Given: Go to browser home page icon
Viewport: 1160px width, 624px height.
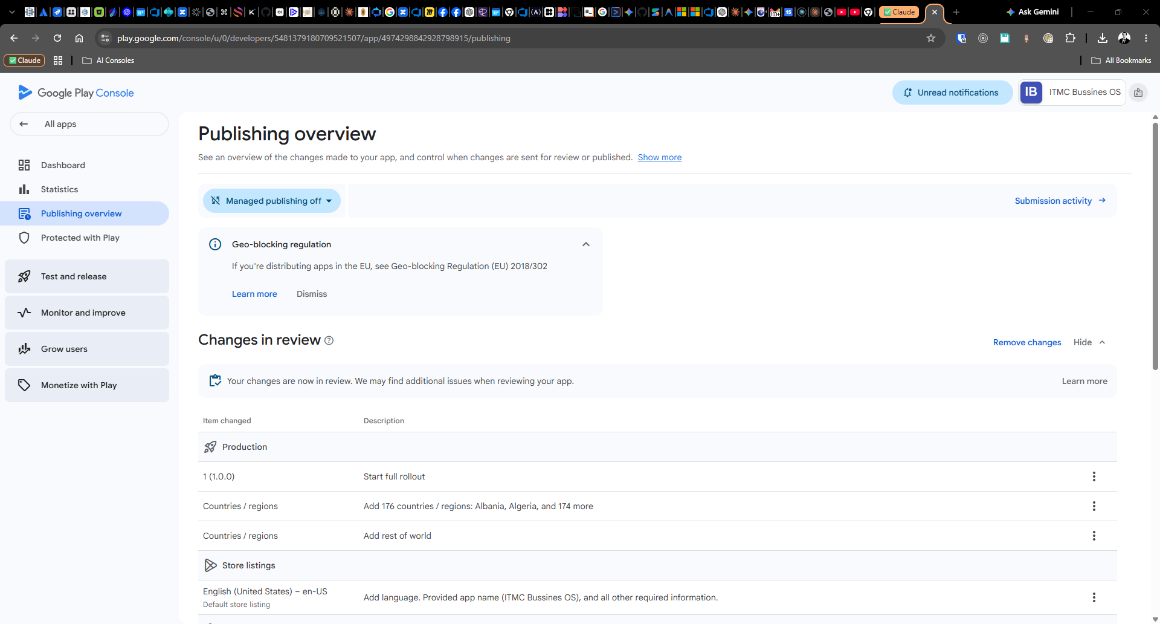Looking at the screenshot, I should (x=79, y=38).
